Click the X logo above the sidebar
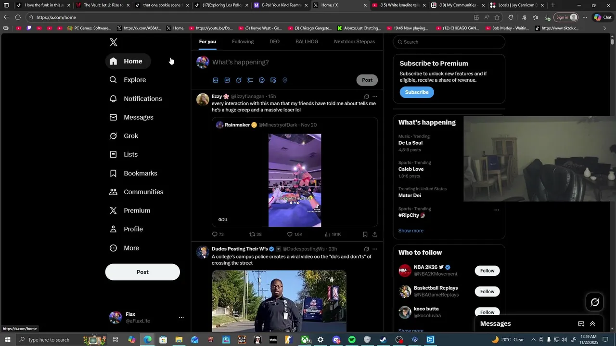Viewport: 616px width, 346px height. tap(114, 42)
